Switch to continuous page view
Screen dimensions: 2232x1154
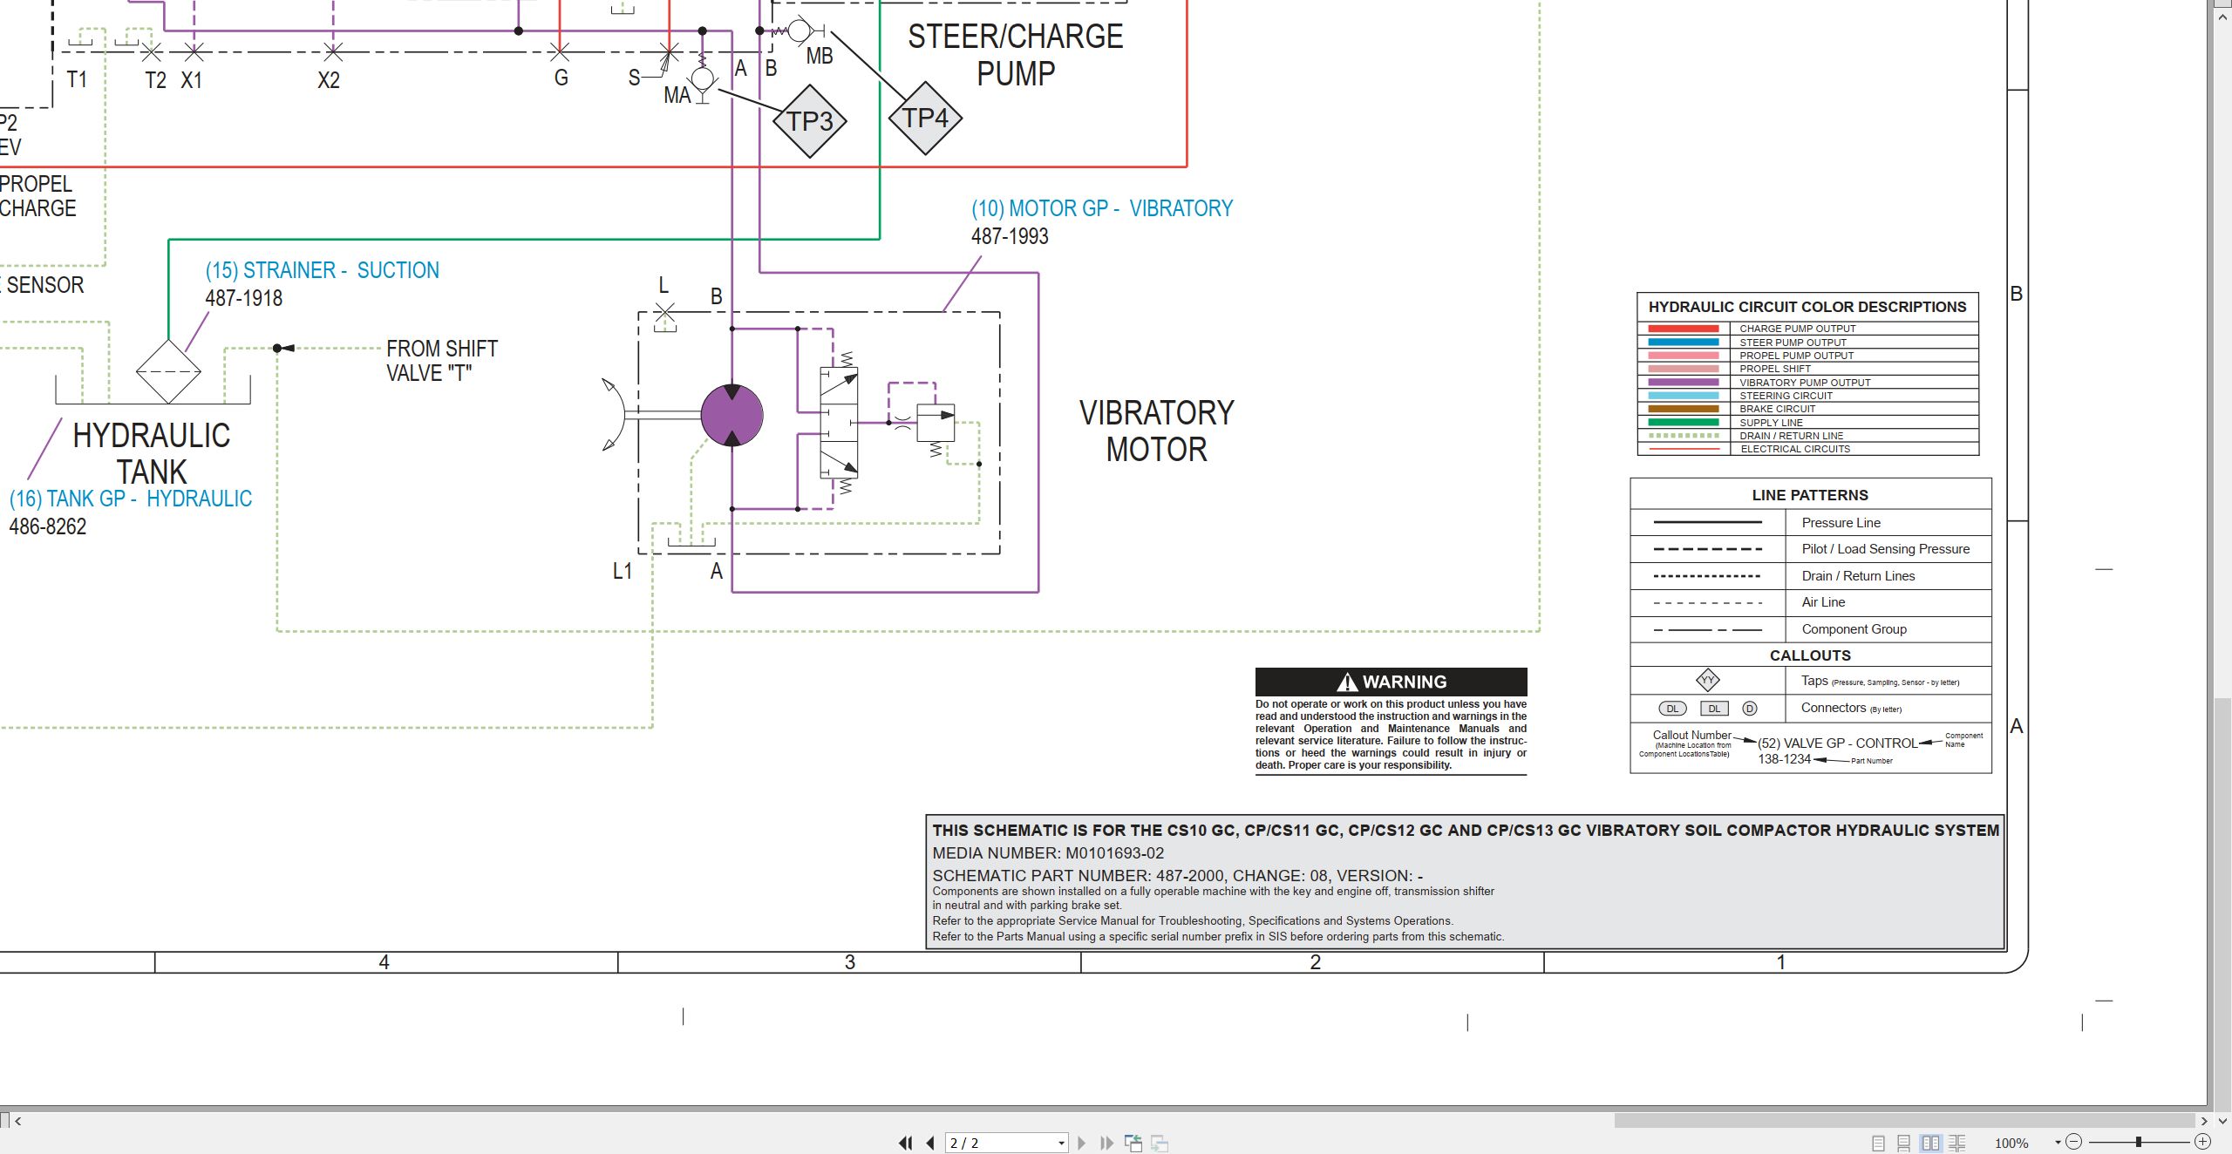pyautogui.click(x=1904, y=1143)
